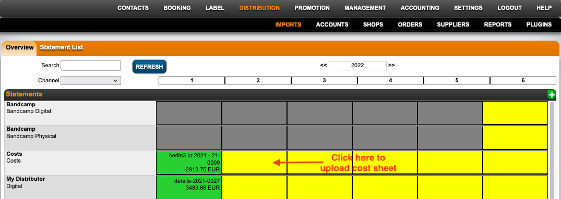Open the Distribution menu
Image resolution: width=561 pixels, height=199 pixels.
coord(259,8)
